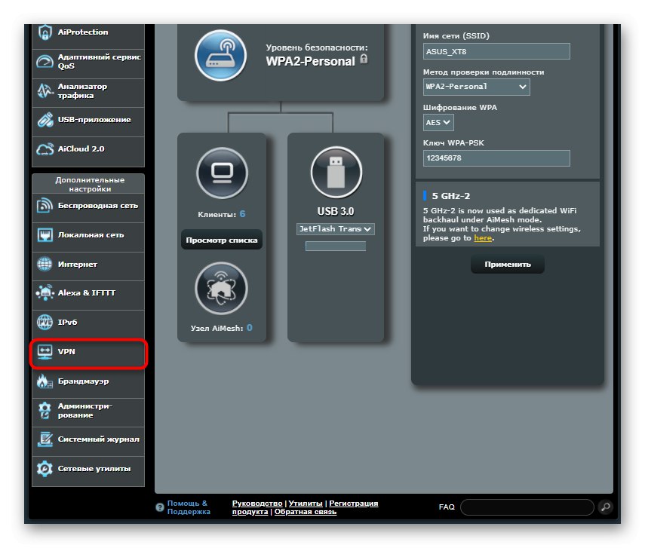645x548 pixels.
Task: Click the FAQ search input field
Action: 527,507
